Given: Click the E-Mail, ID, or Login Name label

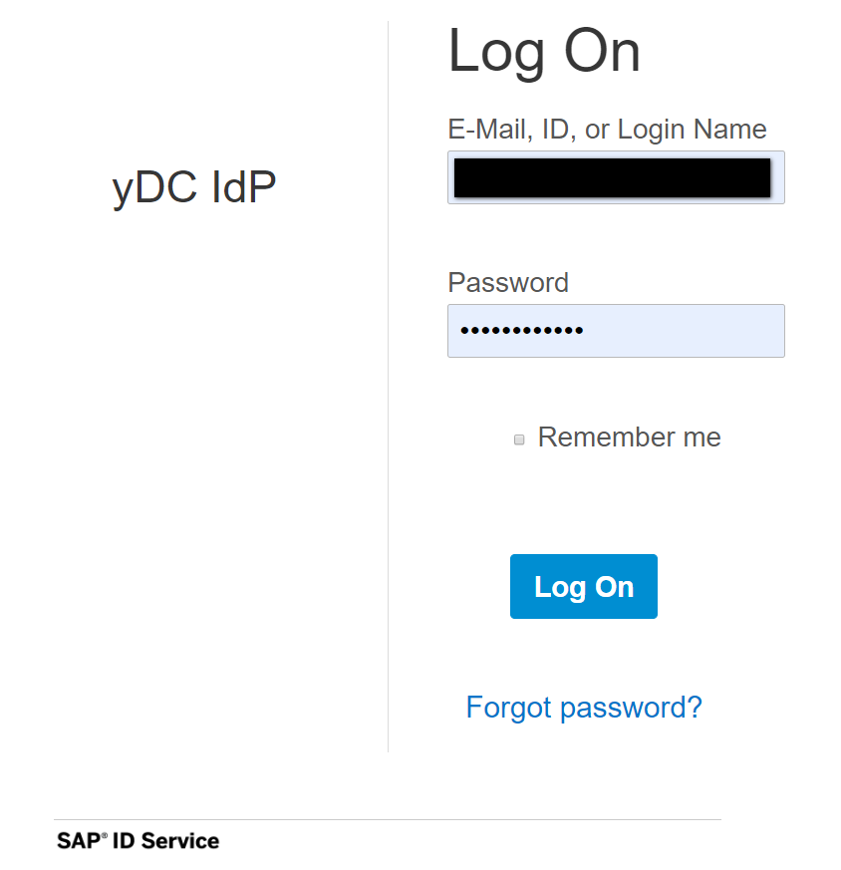Looking at the screenshot, I should pyautogui.click(x=607, y=130).
